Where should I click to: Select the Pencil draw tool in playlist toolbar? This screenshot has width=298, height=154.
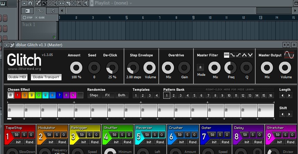coord(38,3)
